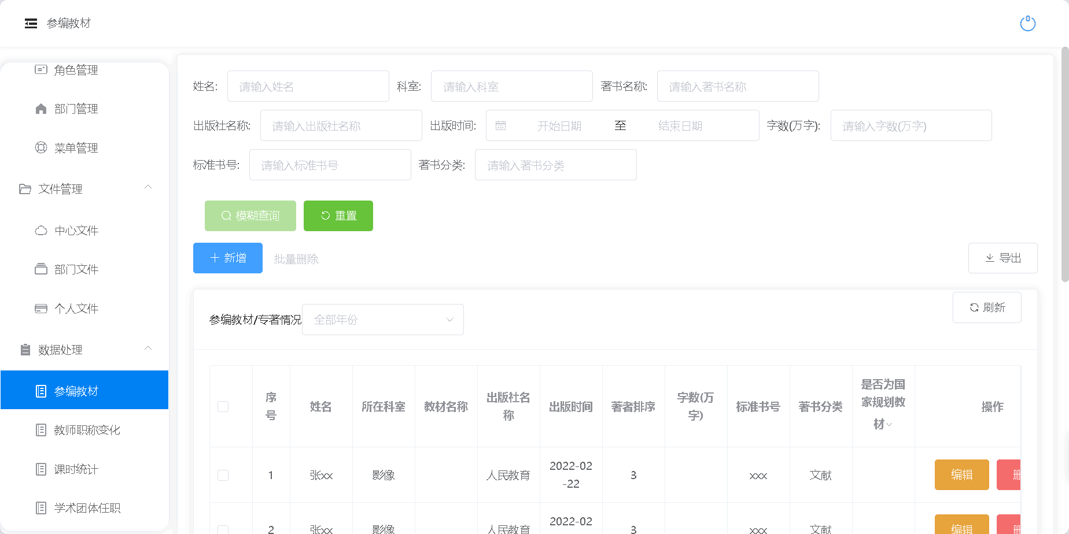Click inside the 著书名称 input field

[738, 86]
